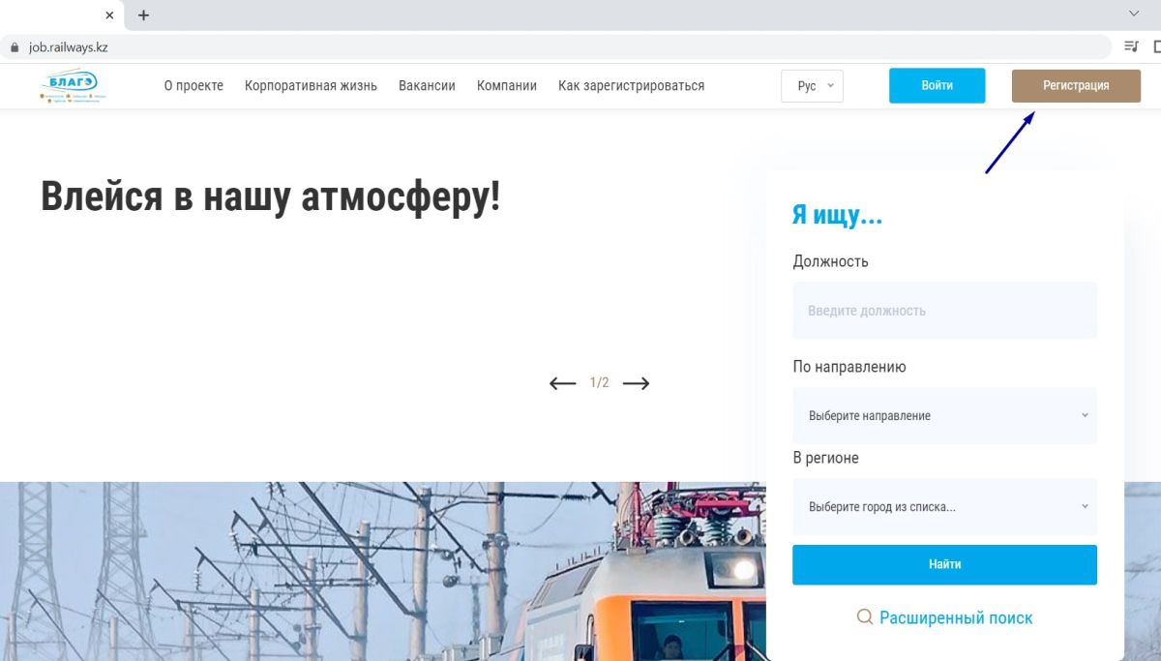1161x661 pixels.
Task: Click the blue Найти search button
Action: (944, 564)
